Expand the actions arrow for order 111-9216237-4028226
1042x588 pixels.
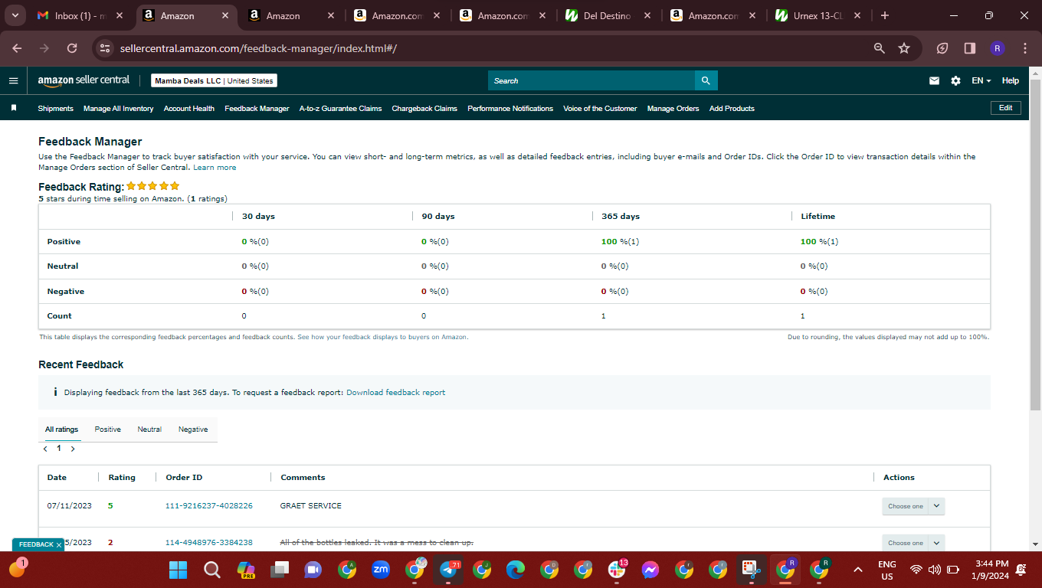936,506
